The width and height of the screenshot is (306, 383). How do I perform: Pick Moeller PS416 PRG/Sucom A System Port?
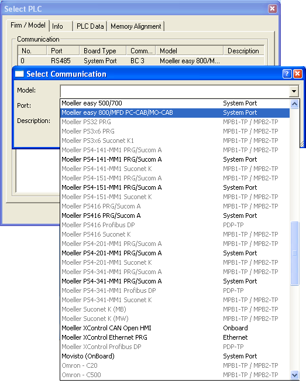tap(175, 216)
